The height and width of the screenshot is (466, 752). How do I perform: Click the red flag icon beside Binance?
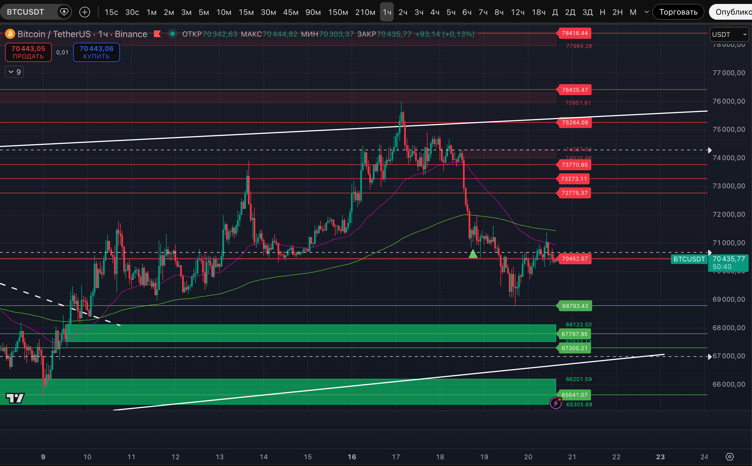(x=158, y=33)
